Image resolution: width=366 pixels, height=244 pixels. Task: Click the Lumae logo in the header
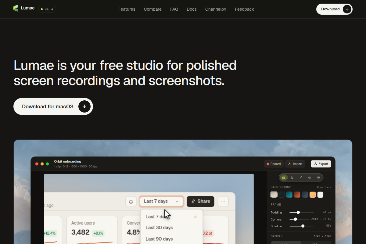pos(24,9)
